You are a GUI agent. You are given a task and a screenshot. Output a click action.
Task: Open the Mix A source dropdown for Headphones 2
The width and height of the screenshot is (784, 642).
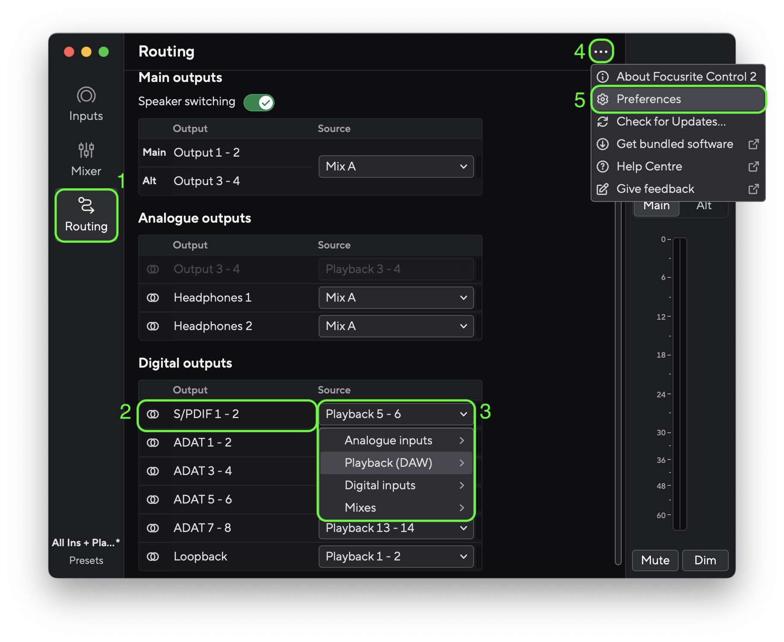pyautogui.click(x=395, y=326)
